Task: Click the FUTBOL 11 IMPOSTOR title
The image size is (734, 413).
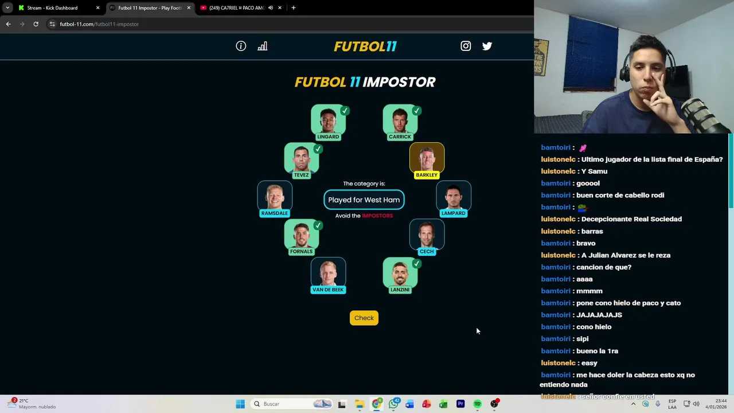Action: pos(365,82)
